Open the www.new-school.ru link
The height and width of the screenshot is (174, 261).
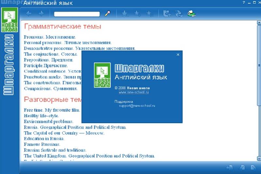pos(134,92)
